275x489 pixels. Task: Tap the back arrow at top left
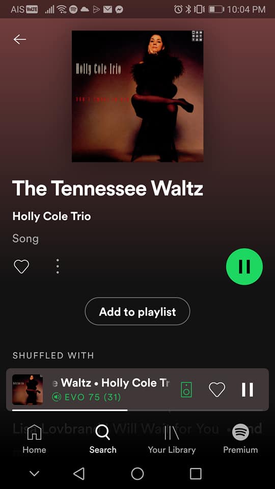tap(20, 39)
